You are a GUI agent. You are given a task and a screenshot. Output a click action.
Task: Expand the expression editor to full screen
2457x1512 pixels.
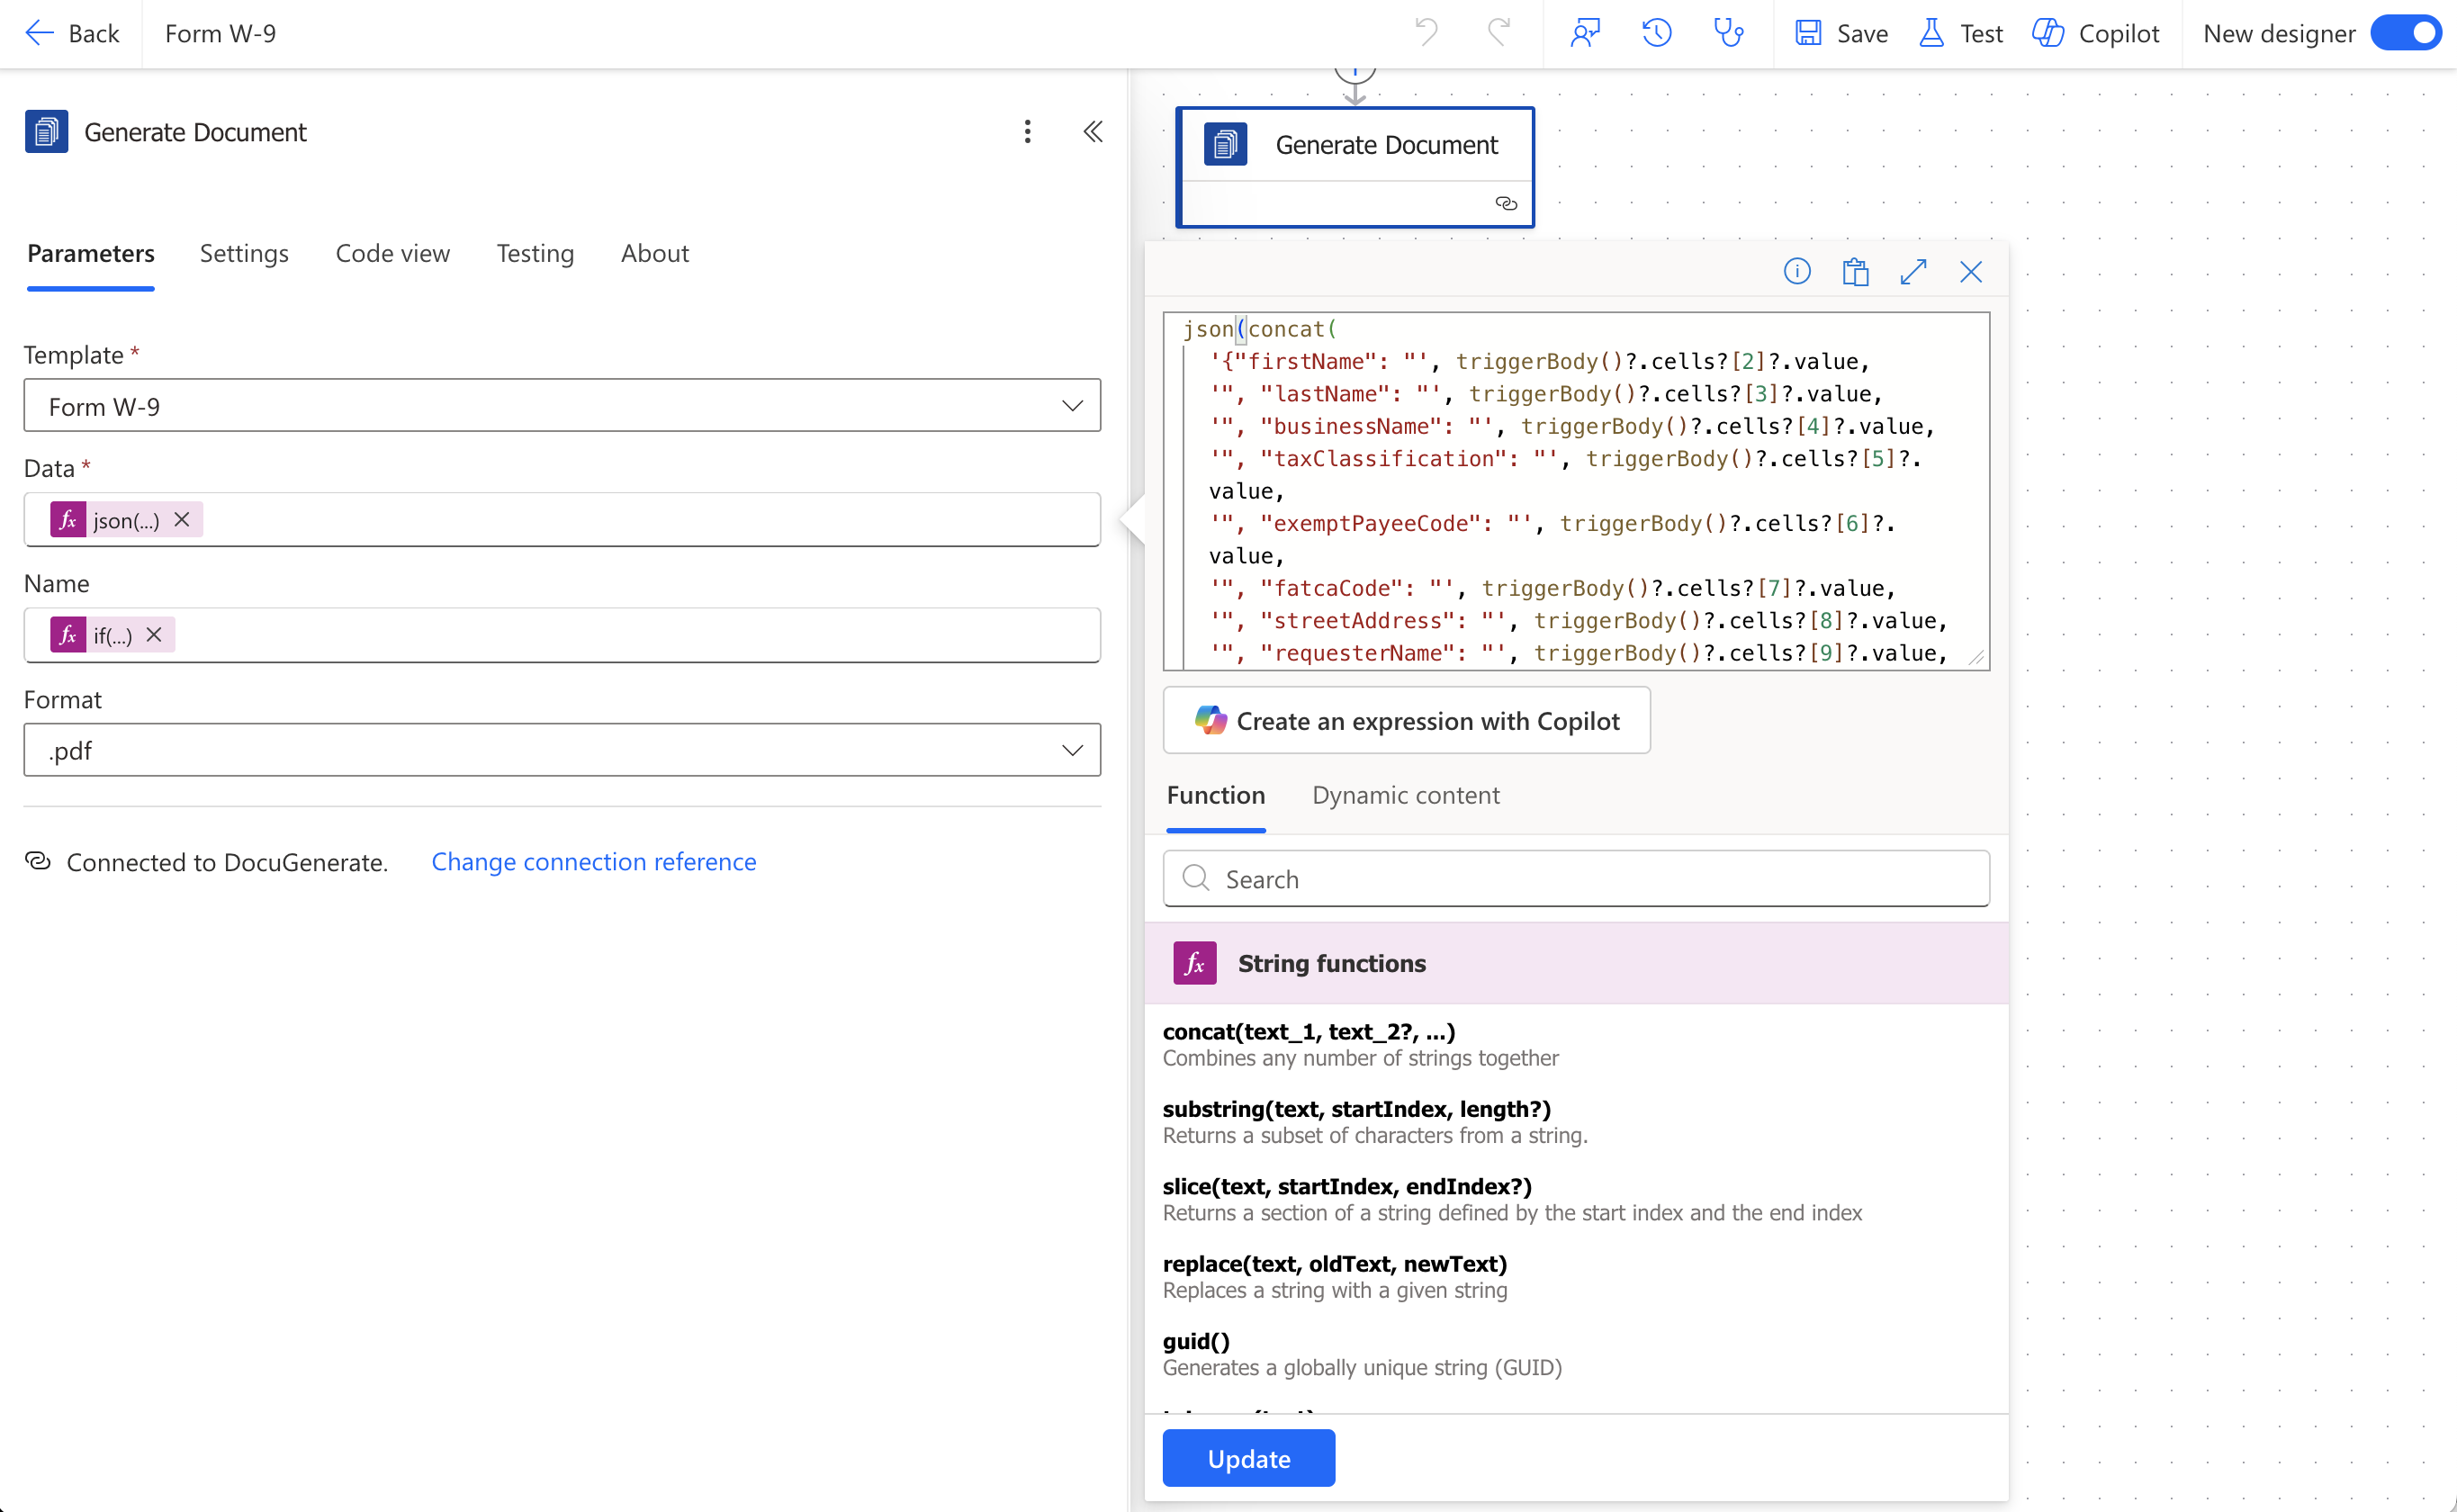[1913, 272]
